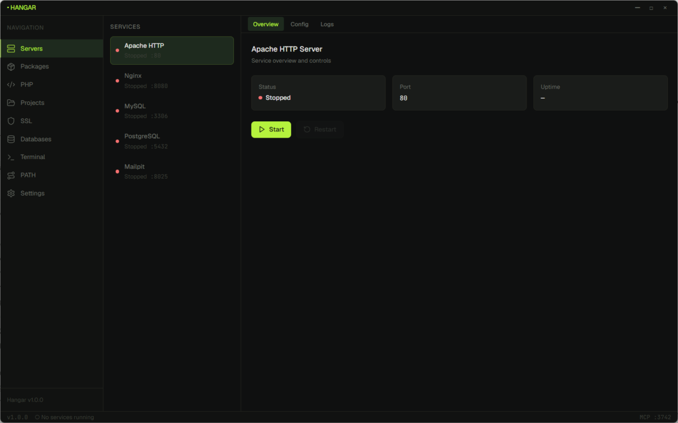Select the Nginx service
Screen dimensions: 678x423
point(172,81)
